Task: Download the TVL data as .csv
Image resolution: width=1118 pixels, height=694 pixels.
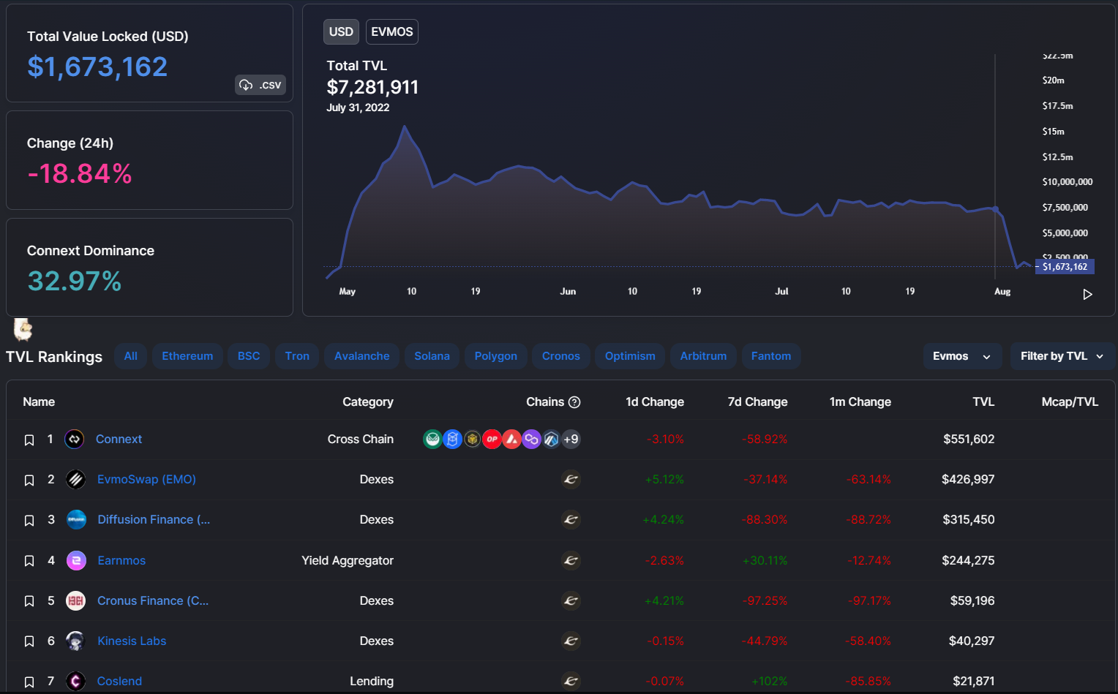Action: [260, 85]
